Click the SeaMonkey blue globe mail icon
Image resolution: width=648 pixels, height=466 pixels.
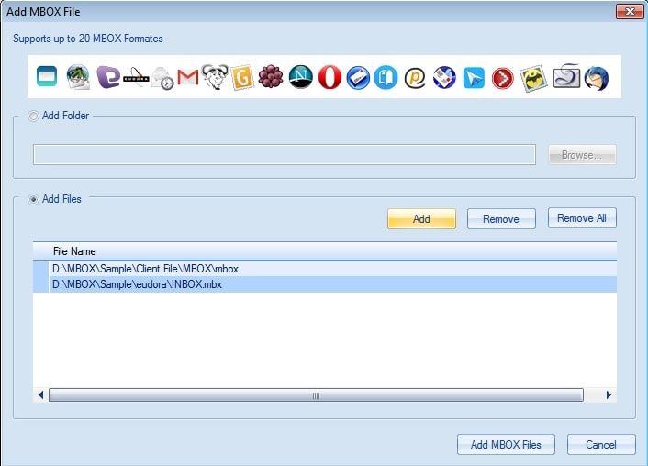[x=444, y=77]
